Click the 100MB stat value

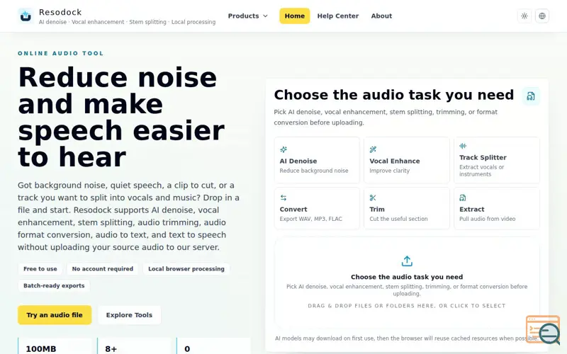pos(41,348)
